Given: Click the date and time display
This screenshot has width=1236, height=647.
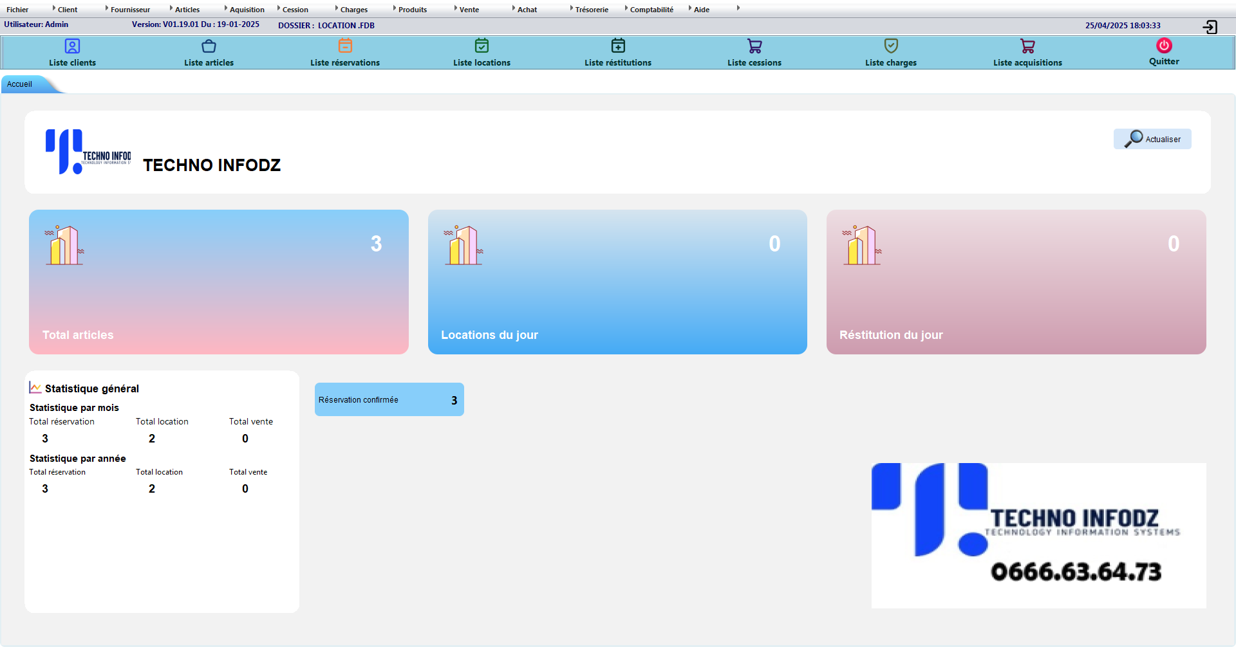Looking at the screenshot, I should point(1123,26).
